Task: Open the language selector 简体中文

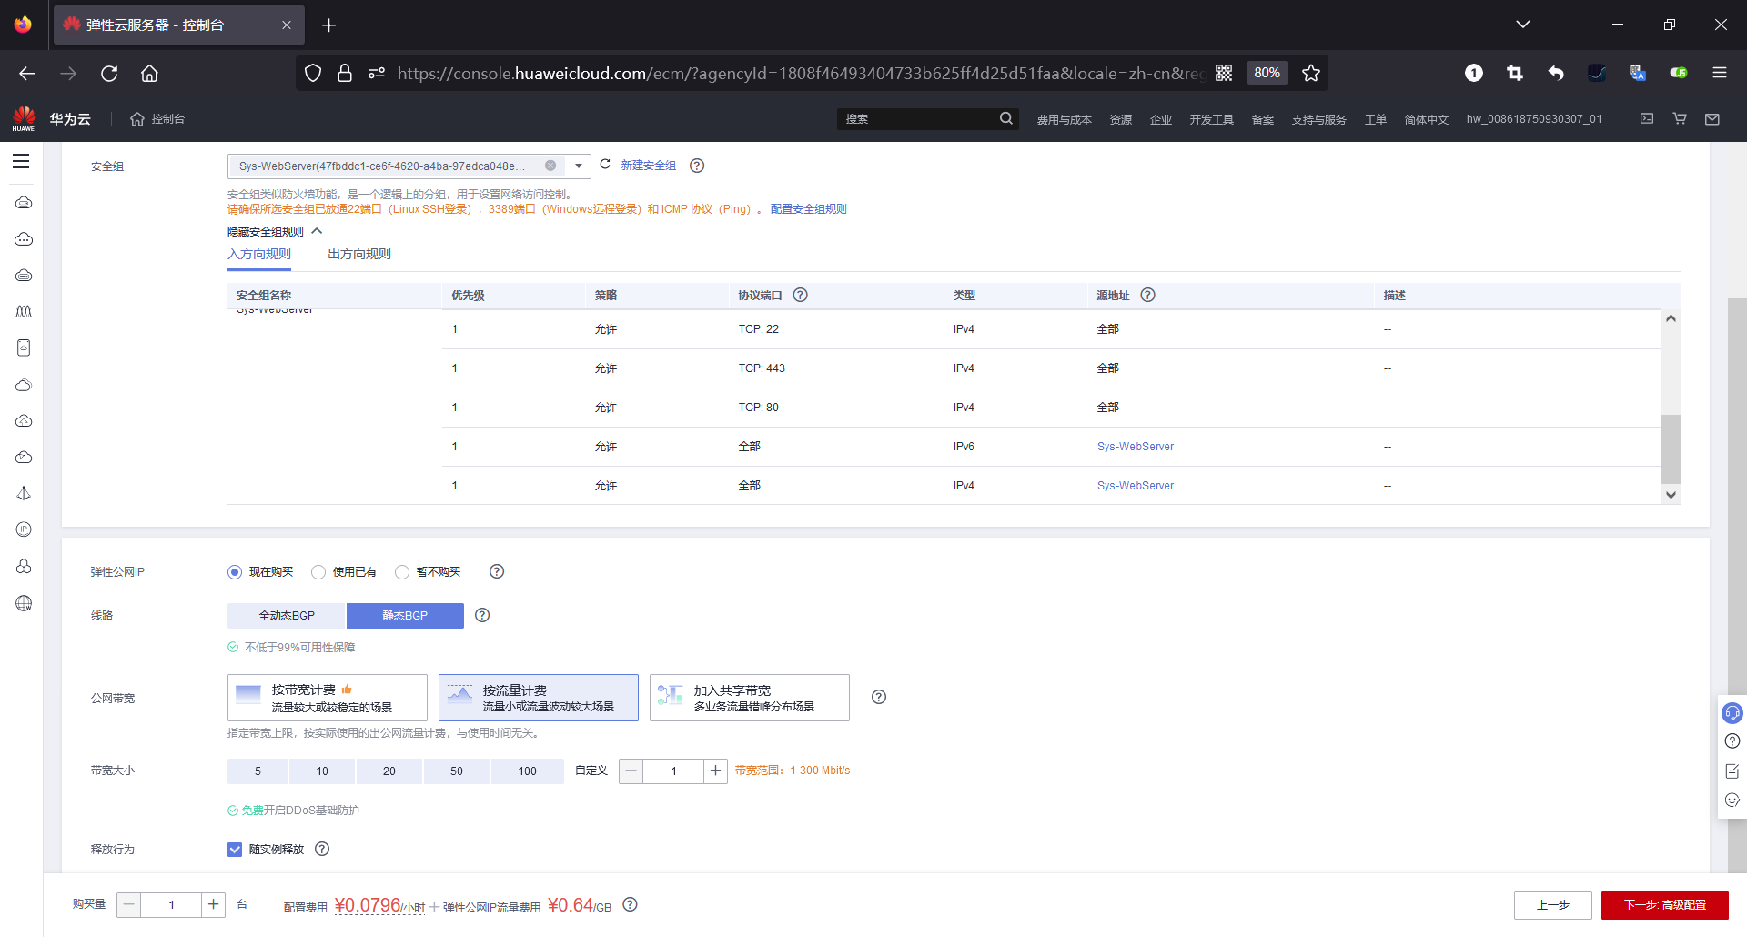Action: (1426, 119)
